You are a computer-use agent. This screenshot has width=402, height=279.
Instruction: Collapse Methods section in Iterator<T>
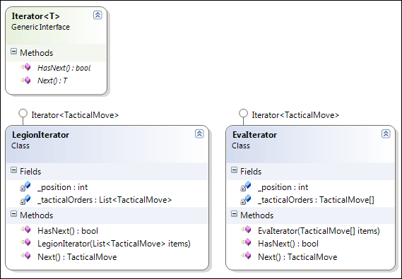[14, 52]
